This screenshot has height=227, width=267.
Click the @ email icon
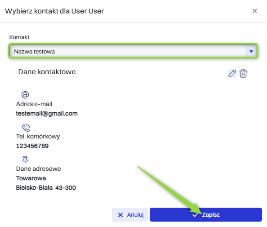click(25, 95)
